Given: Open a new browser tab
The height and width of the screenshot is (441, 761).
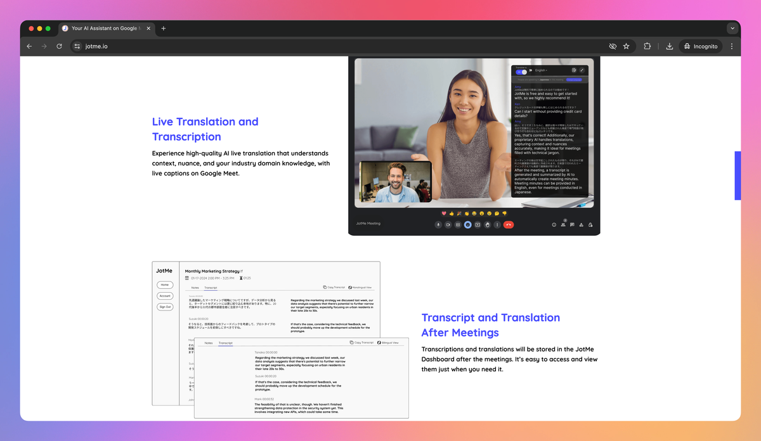Looking at the screenshot, I should tap(163, 29).
